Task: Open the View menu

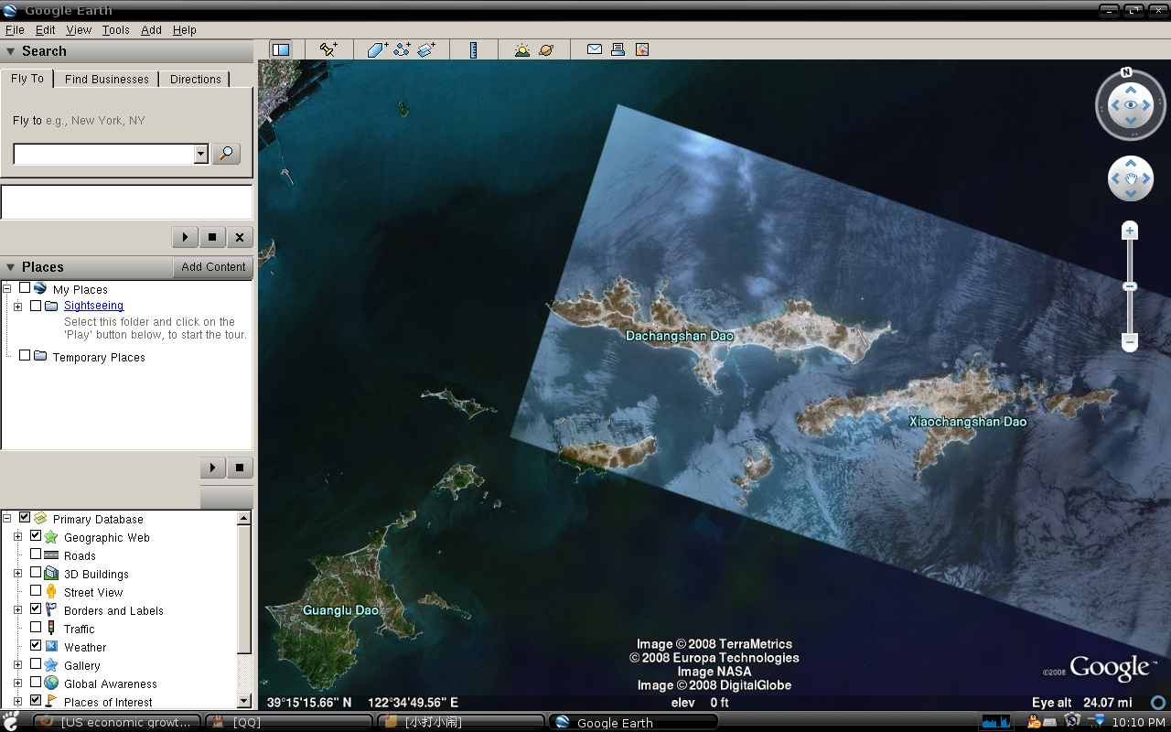Action: pos(79,30)
